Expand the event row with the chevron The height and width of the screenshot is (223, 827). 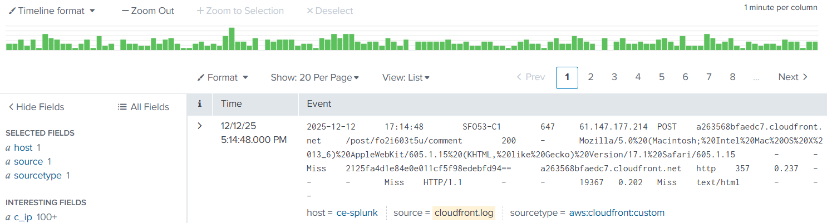(x=200, y=126)
